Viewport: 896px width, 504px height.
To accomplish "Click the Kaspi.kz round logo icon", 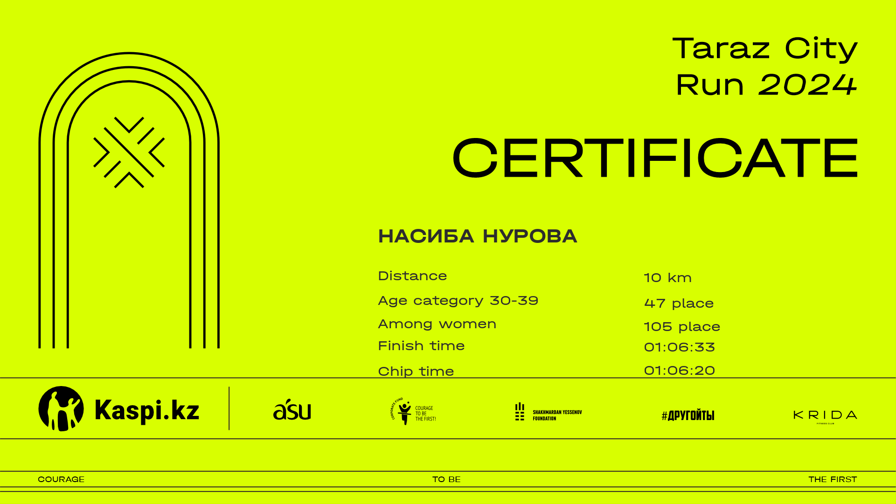I will pyautogui.click(x=61, y=408).
